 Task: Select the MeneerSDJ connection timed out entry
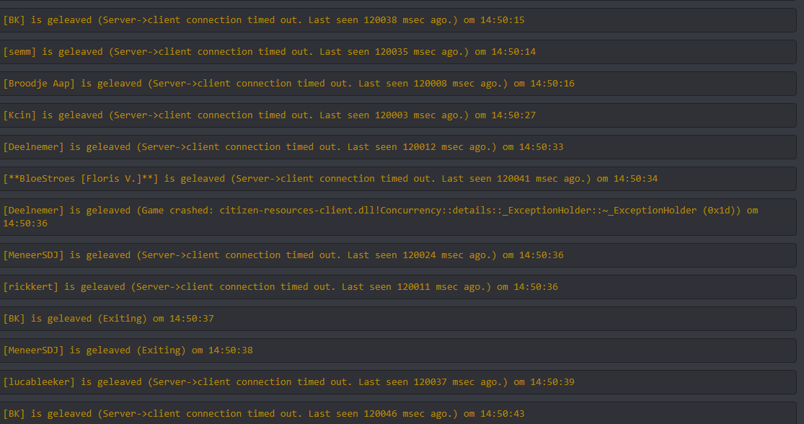(283, 255)
